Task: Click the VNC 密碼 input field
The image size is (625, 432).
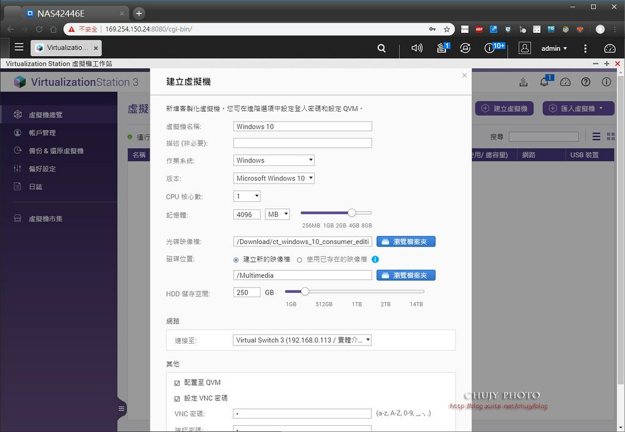Action: 302,414
